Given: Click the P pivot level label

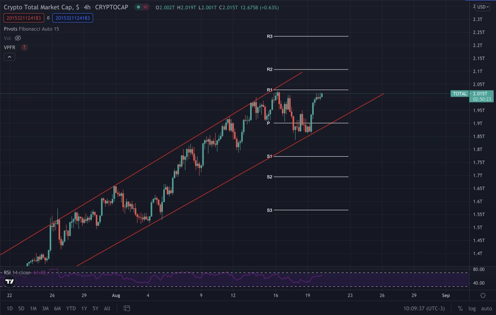Looking at the screenshot, I should pos(268,123).
